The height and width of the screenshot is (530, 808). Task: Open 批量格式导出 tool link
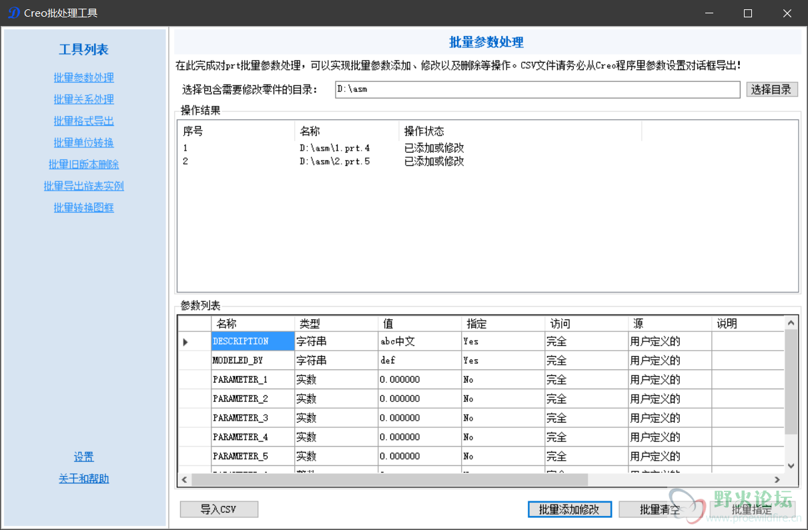pos(84,121)
